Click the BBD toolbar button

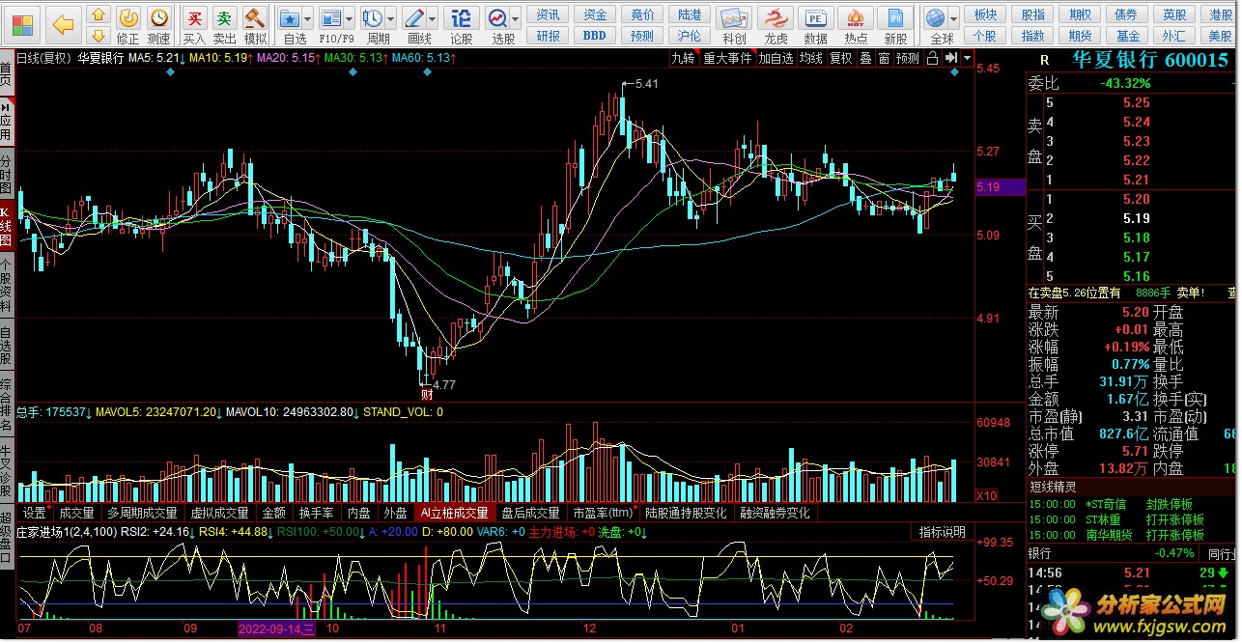tap(595, 36)
